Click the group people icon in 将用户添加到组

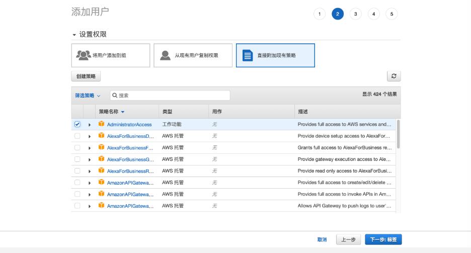pyautogui.click(x=83, y=55)
